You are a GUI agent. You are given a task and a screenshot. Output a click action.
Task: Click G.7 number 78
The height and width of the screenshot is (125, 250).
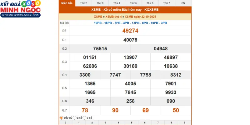click(85, 110)
